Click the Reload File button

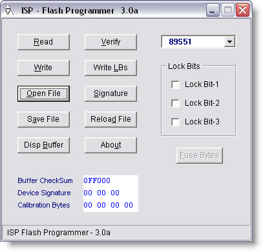pos(110,119)
